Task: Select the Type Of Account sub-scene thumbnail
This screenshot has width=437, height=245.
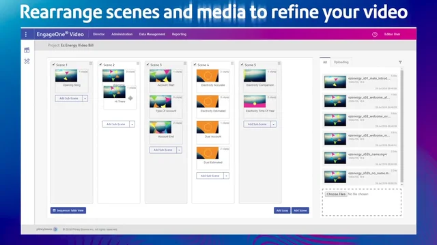Action: click(160, 101)
